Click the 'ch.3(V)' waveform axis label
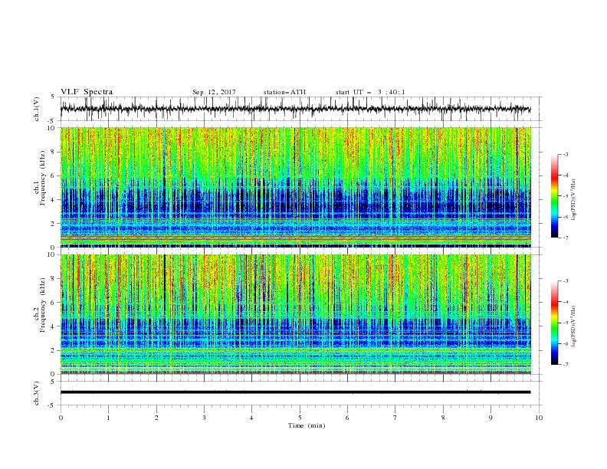 [x=37, y=393]
